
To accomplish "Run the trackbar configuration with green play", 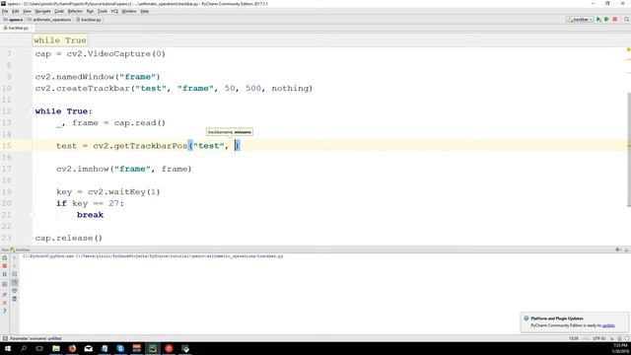I will pyautogui.click(x=598, y=20).
